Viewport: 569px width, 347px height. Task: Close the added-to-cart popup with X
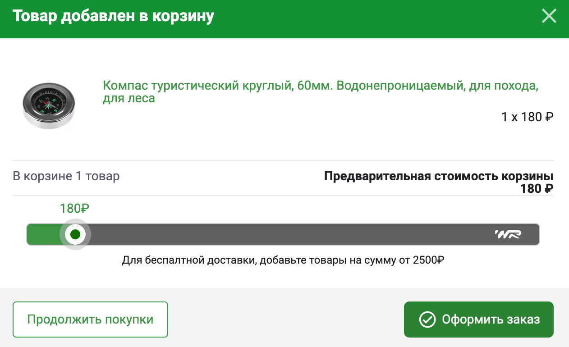549,16
